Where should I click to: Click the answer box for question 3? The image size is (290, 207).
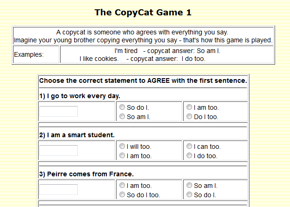click(58, 189)
